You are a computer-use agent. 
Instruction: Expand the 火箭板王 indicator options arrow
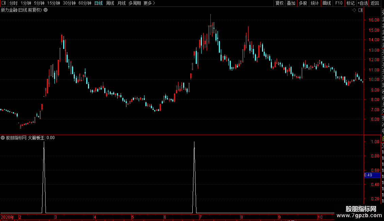(3, 138)
